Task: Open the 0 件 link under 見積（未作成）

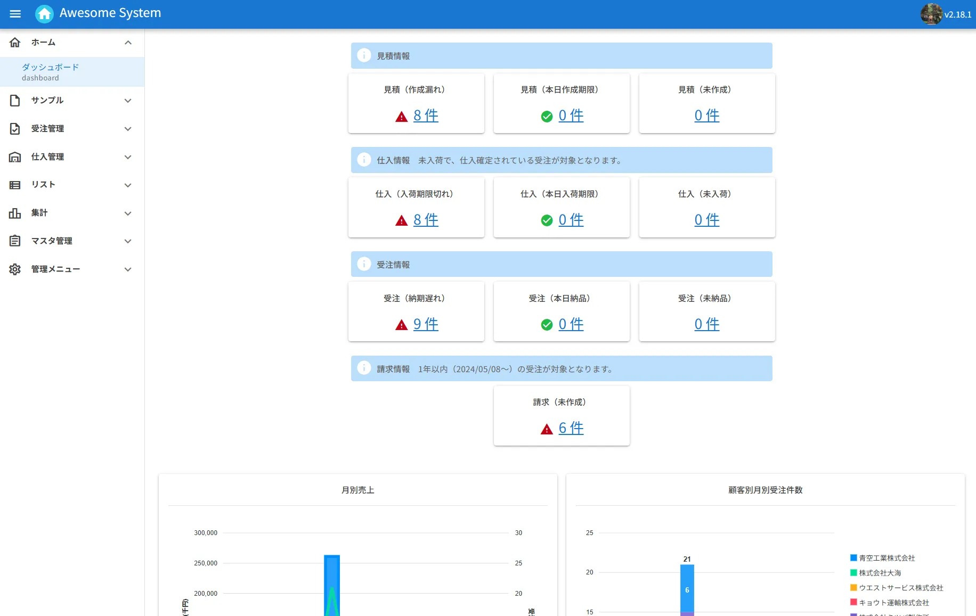Action: [706, 116]
